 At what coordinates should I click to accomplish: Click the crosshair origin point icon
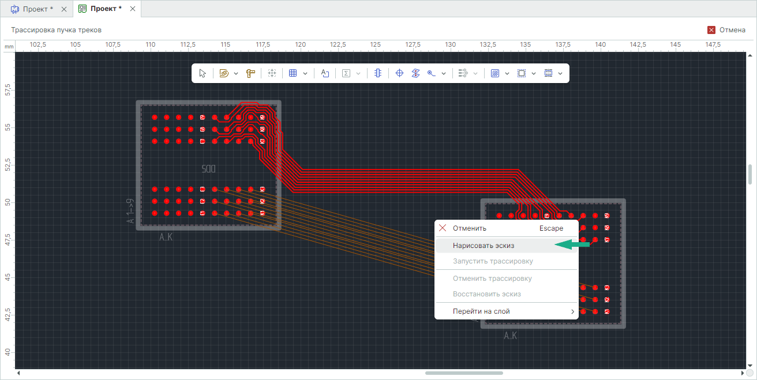(x=399, y=73)
